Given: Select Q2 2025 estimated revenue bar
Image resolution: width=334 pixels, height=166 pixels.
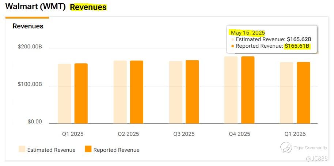Looking at the screenshot, I should coord(120,92).
